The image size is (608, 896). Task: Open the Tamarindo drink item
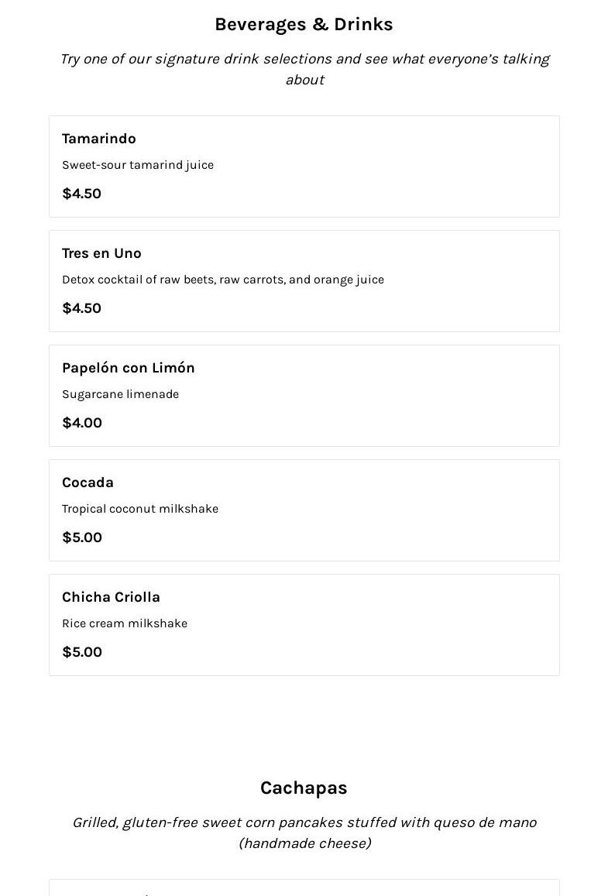[x=99, y=139]
